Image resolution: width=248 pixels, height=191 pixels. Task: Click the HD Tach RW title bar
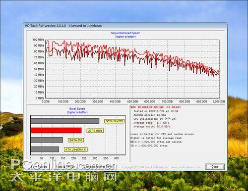click(x=125, y=26)
